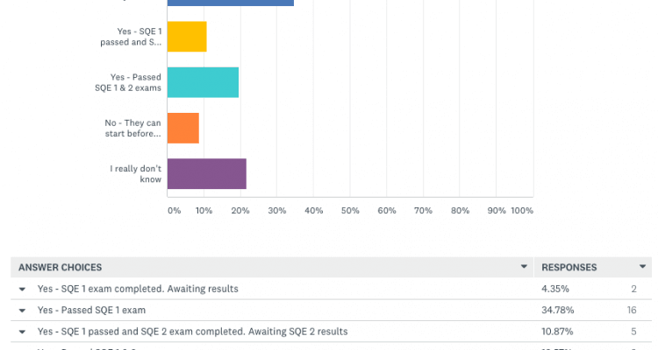Click the purple 'I really don't know' bar
Viewport: 658px width, 350px height.
(207, 174)
